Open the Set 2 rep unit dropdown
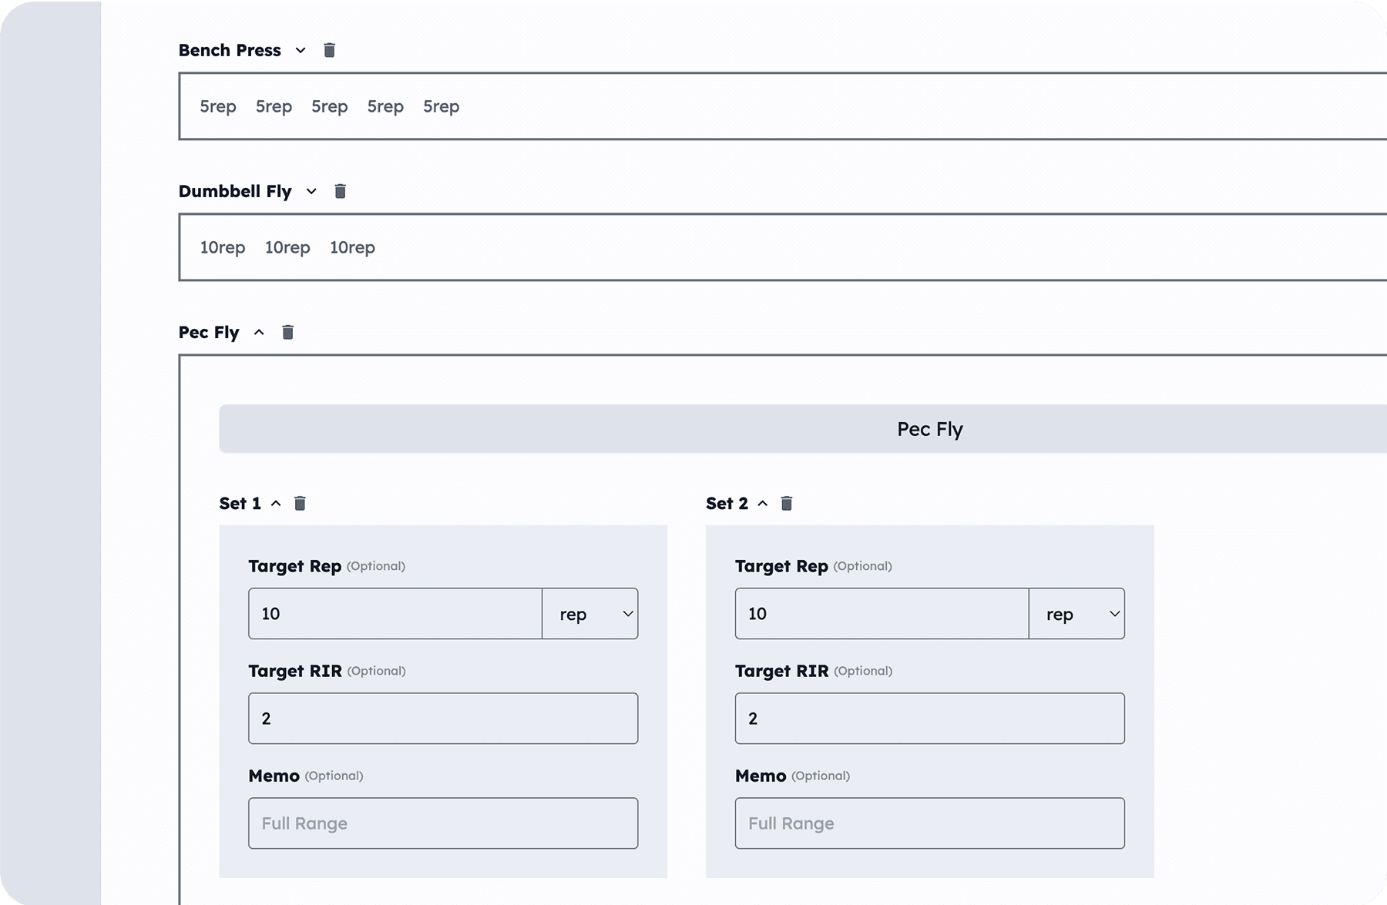The width and height of the screenshot is (1387, 905). [1076, 614]
